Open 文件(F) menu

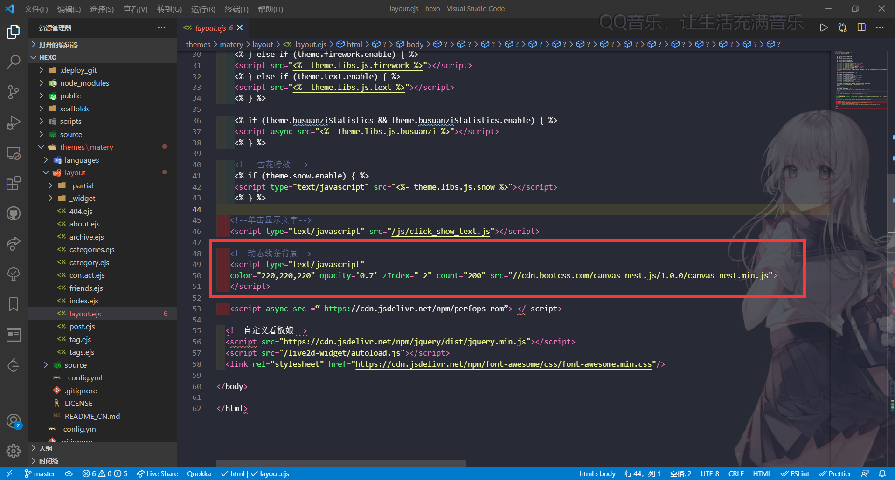(36, 9)
